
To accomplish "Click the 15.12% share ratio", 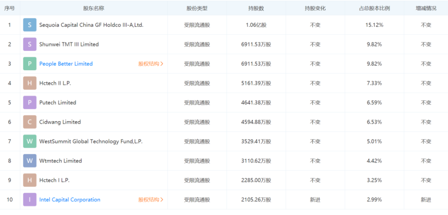I will click(374, 25).
